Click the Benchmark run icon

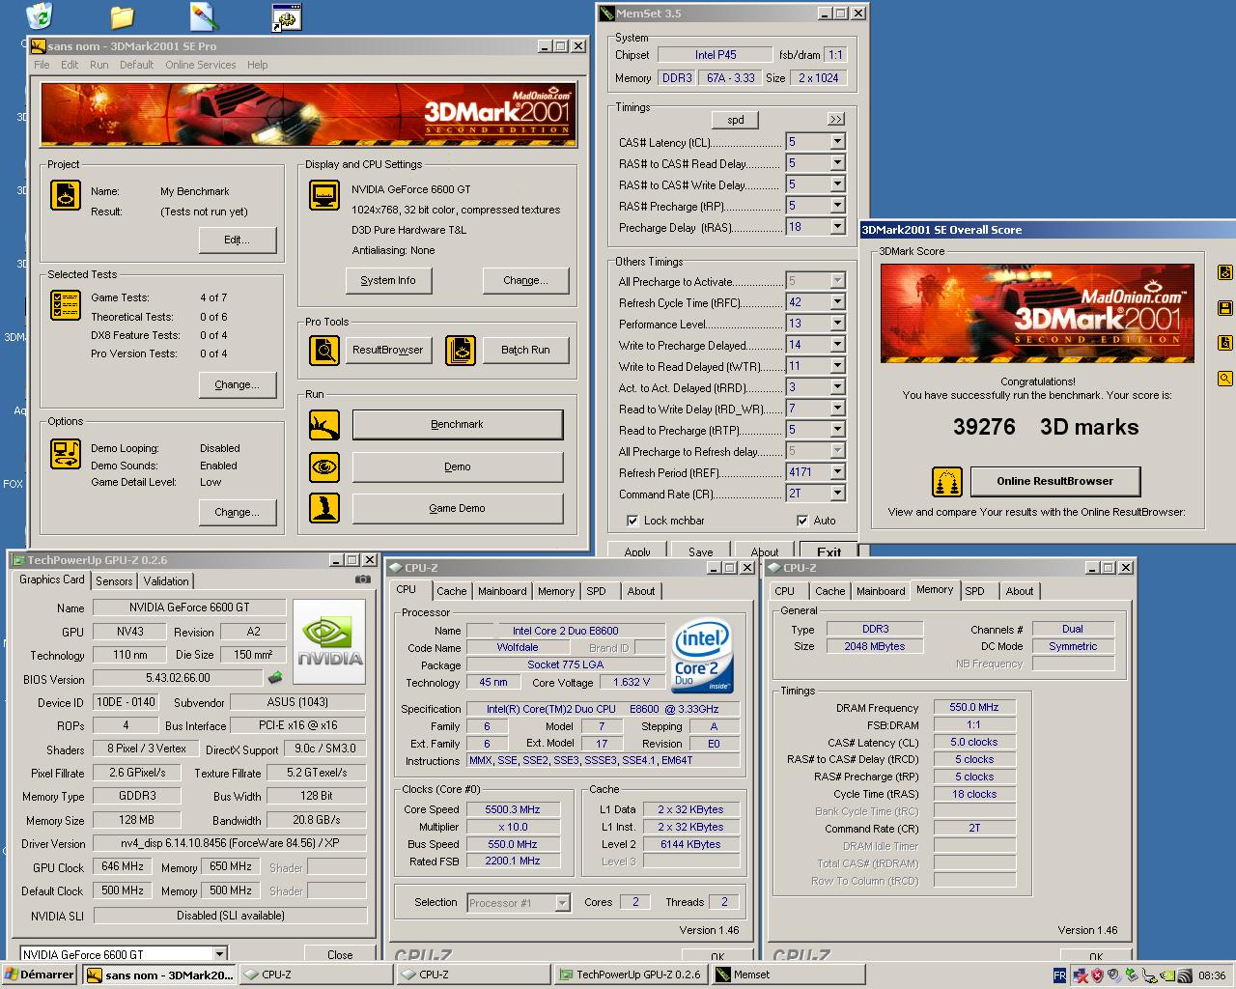pyautogui.click(x=324, y=425)
